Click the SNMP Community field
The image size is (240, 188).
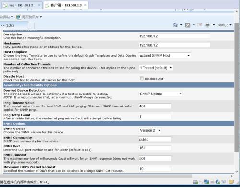155,140
